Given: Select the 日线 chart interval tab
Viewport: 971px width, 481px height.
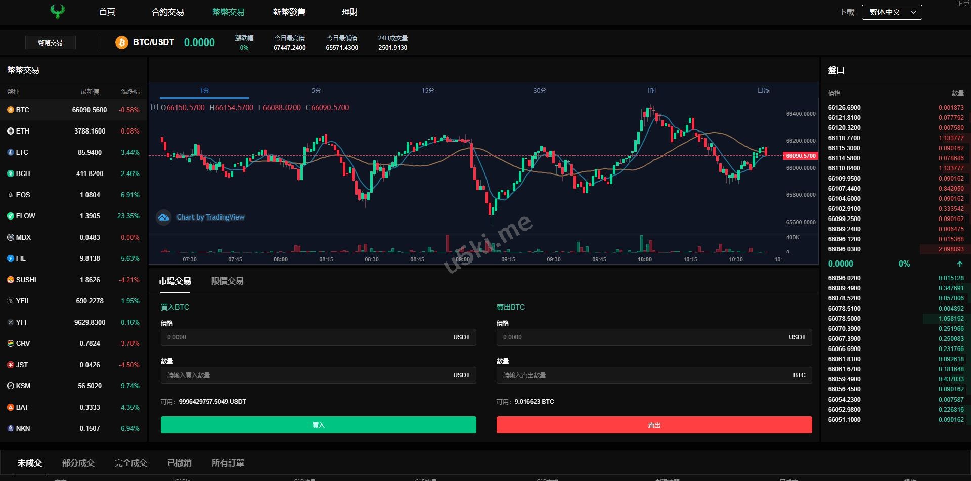Looking at the screenshot, I should tap(763, 91).
